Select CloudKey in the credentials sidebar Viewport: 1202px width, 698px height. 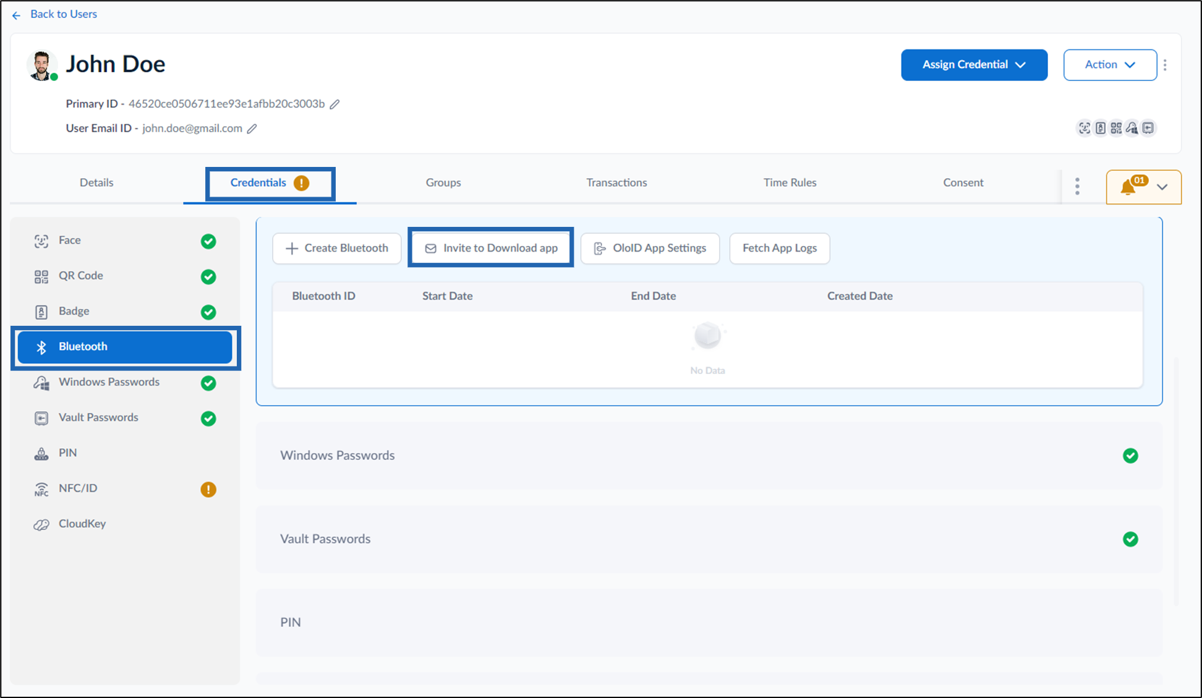coord(125,524)
